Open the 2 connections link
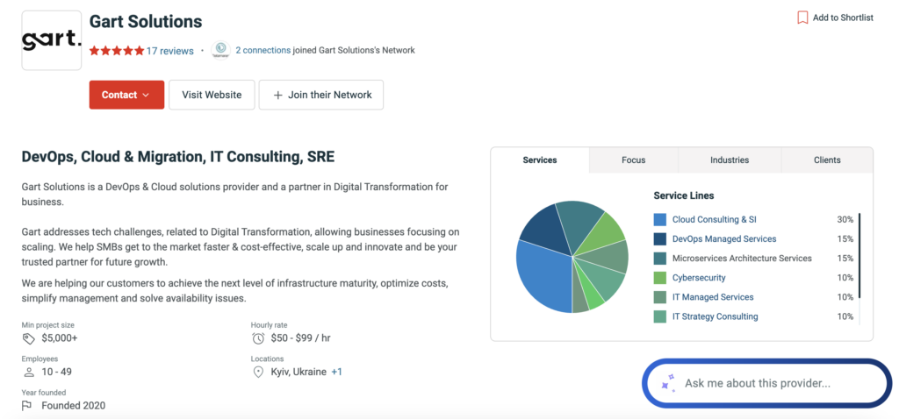899x419 pixels. coord(263,50)
